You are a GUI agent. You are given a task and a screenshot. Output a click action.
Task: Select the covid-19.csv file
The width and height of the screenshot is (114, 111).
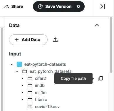click(x=47, y=107)
